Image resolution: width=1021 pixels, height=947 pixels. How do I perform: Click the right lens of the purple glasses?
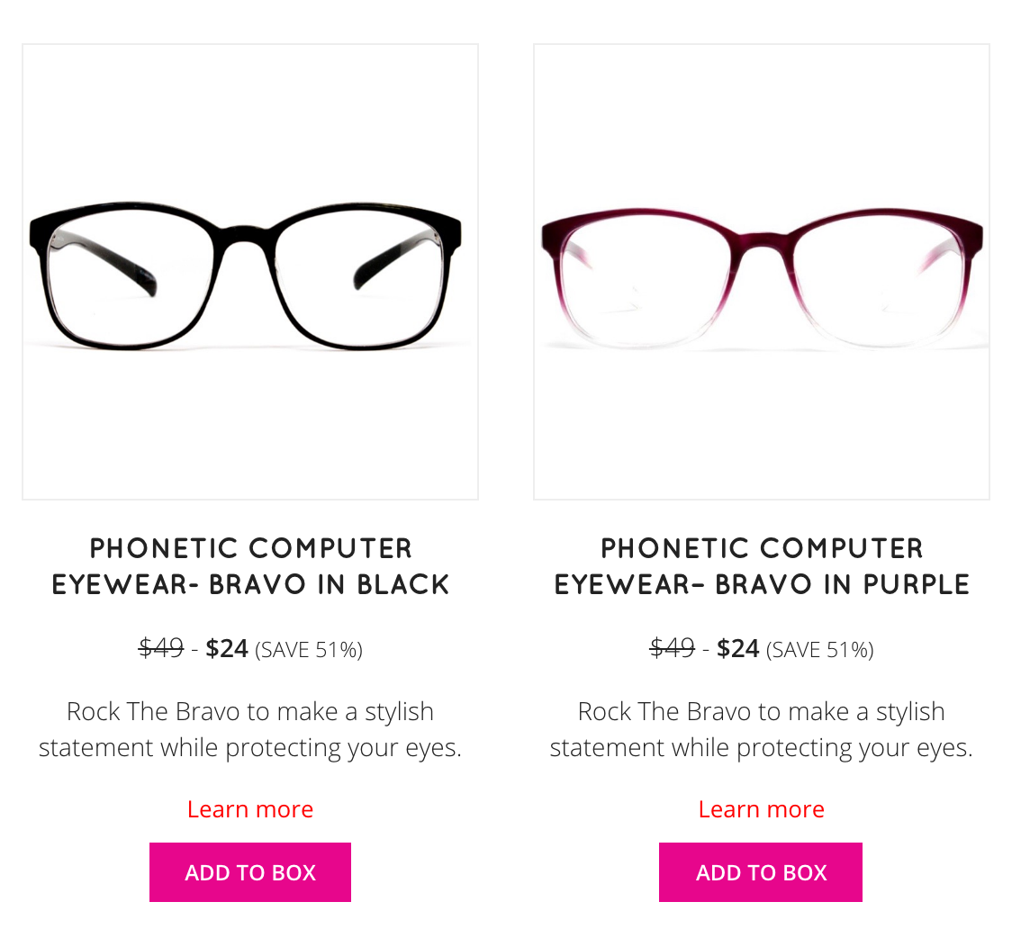(x=879, y=280)
